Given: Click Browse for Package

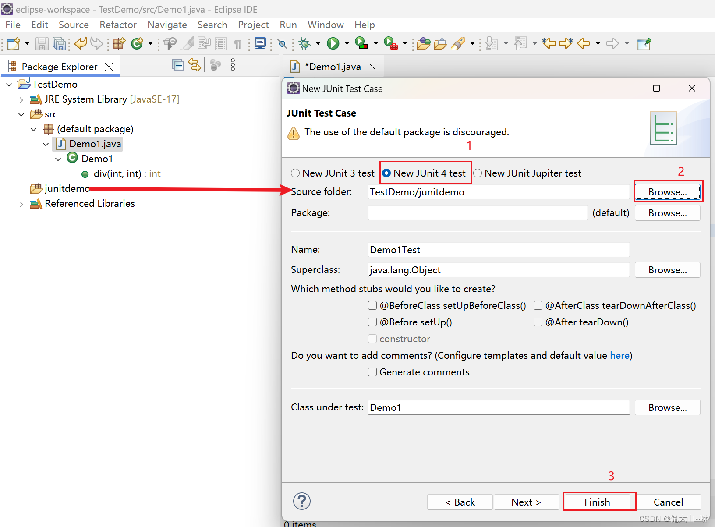Looking at the screenshot, I should click(668, 213).
